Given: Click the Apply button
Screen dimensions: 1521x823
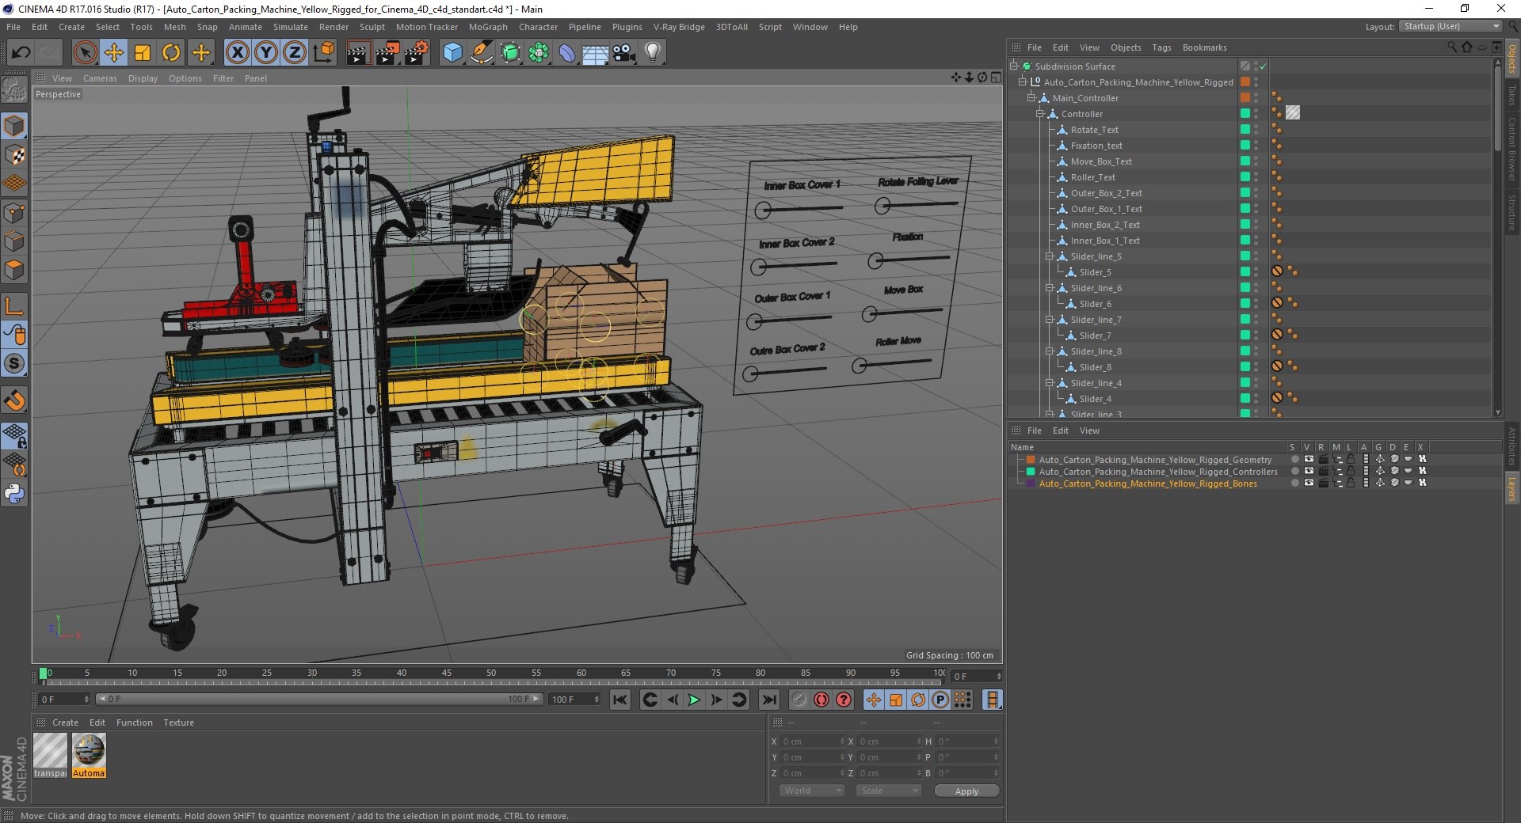Looking at the screenshot, I should pos(966,791).
